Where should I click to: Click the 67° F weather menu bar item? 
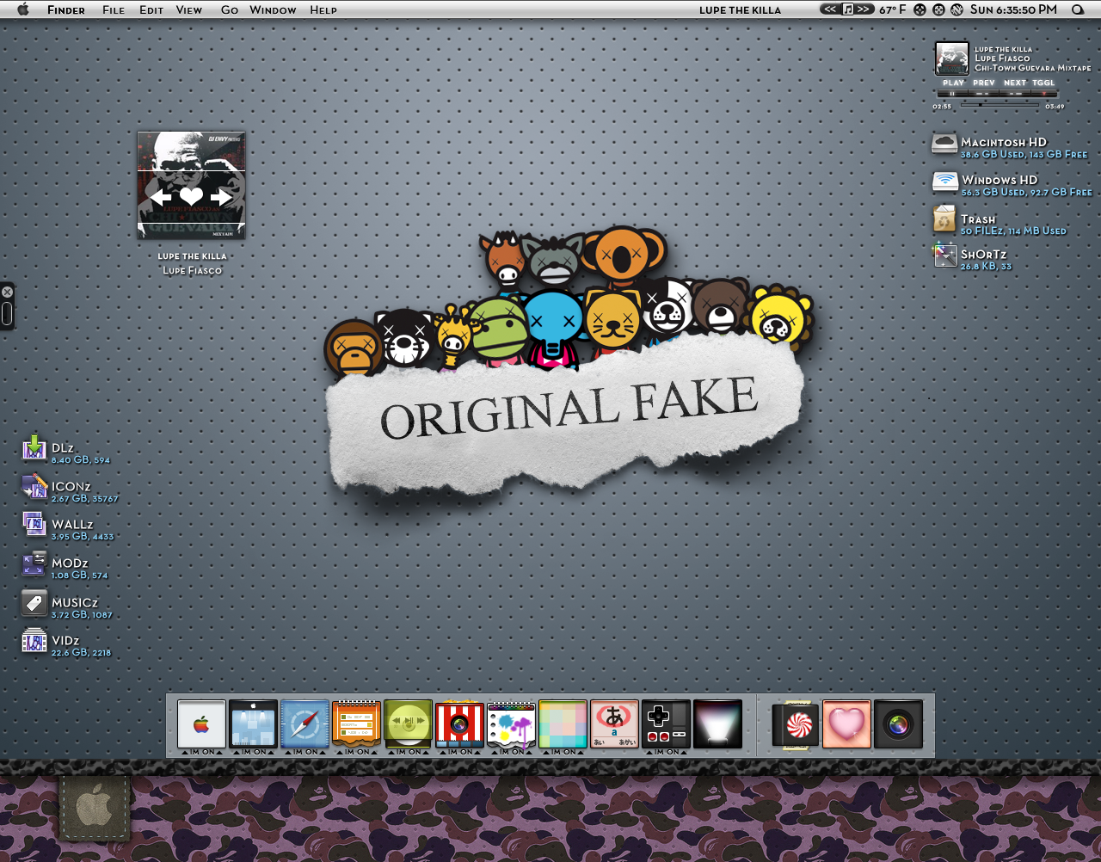(x=892, y=9)
